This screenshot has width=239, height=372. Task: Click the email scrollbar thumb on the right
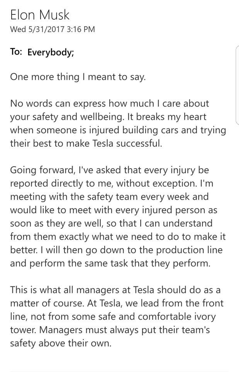237,85
